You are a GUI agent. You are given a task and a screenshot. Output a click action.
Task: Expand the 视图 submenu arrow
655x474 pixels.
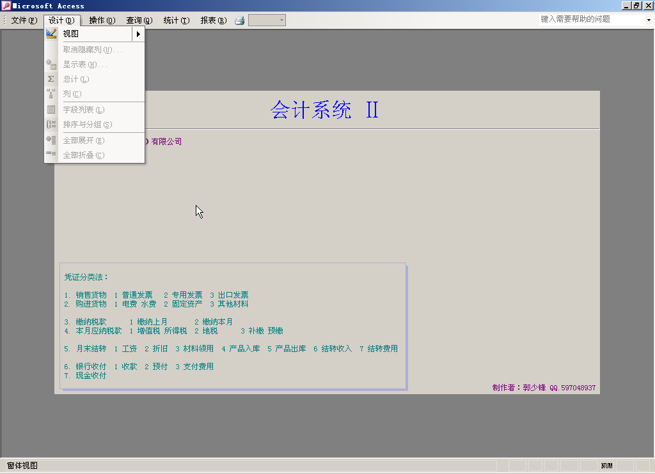point(138,34)
